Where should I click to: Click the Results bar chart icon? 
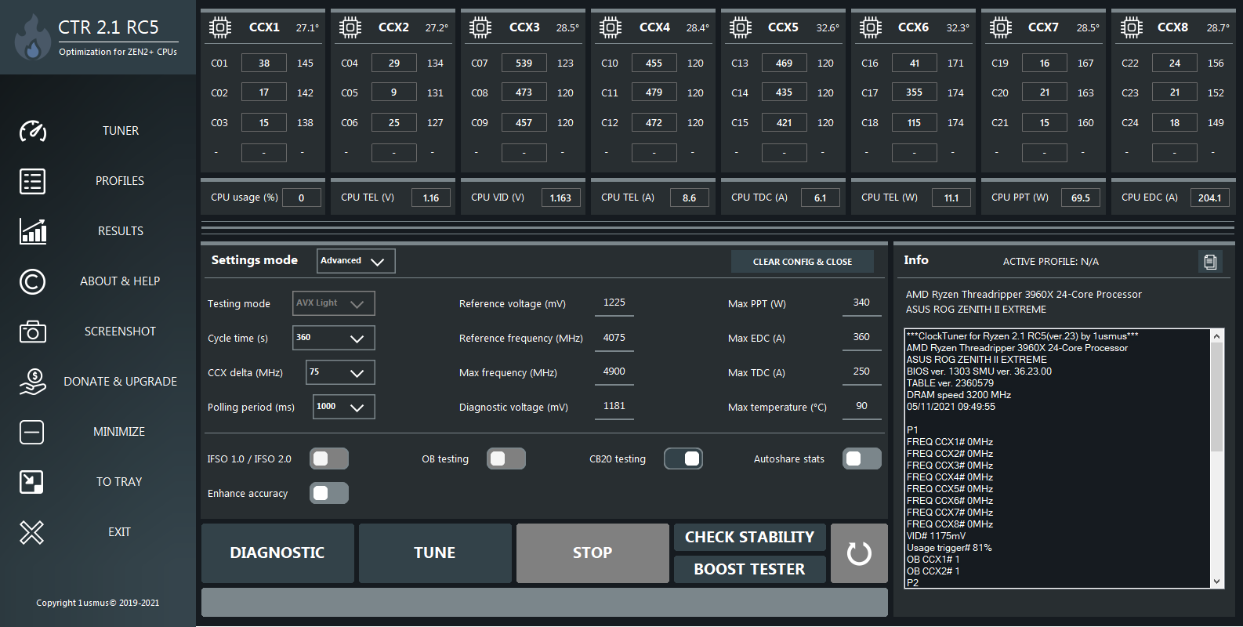(x=32, y=231)
